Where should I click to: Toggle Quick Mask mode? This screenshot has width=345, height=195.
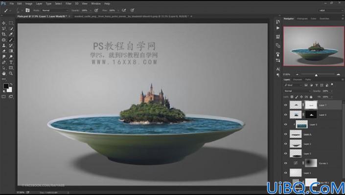click(x=4, y=96)
